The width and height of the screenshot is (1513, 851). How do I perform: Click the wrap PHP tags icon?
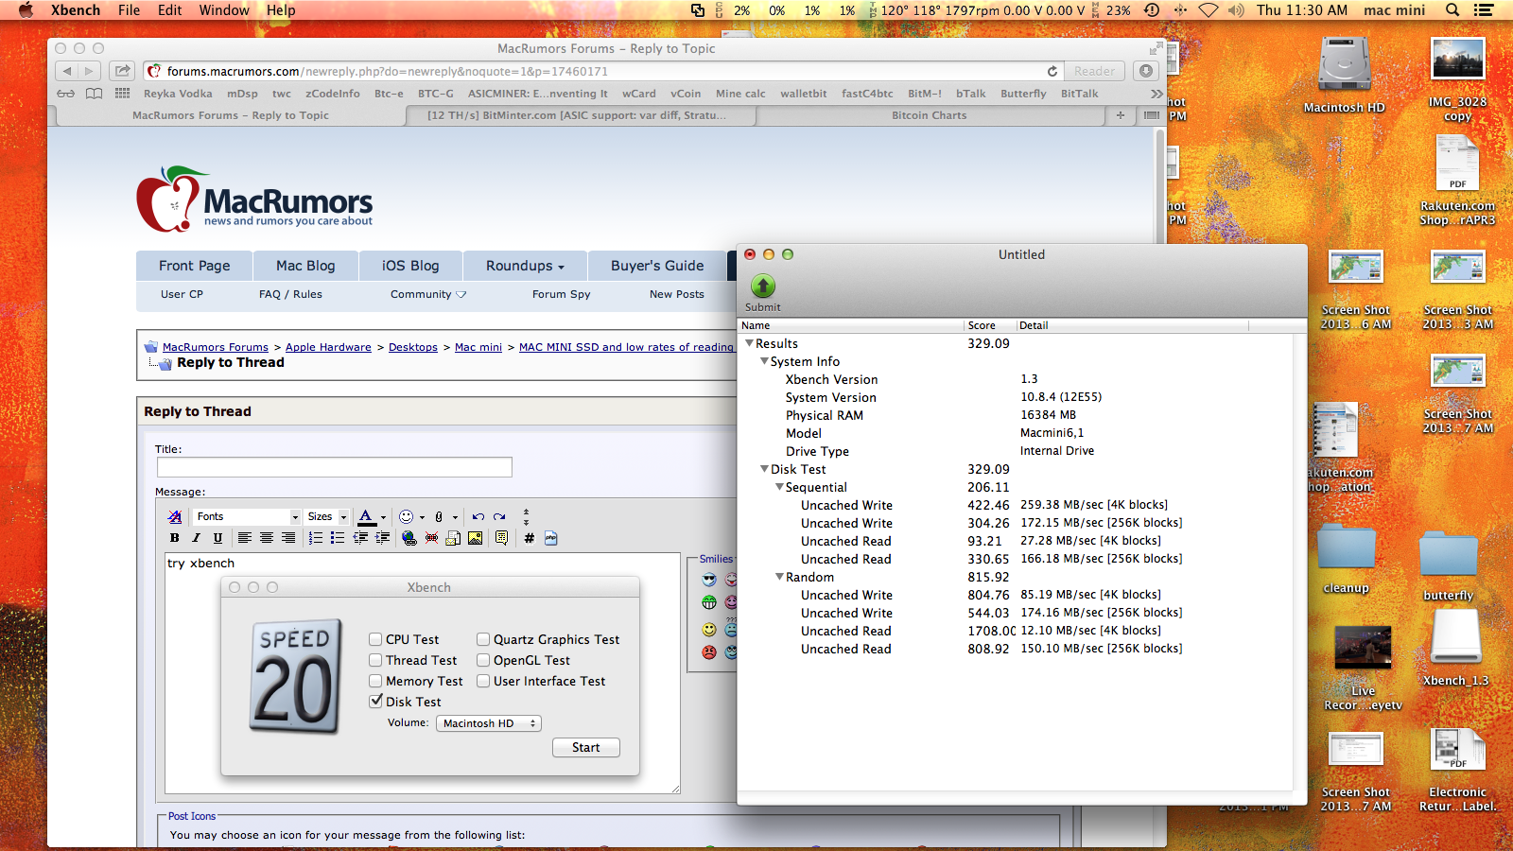coord(551,538)
